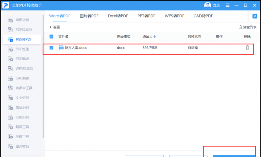Switch to the WPS转PDF tab

pyautogui.click(x=174, y=16)
